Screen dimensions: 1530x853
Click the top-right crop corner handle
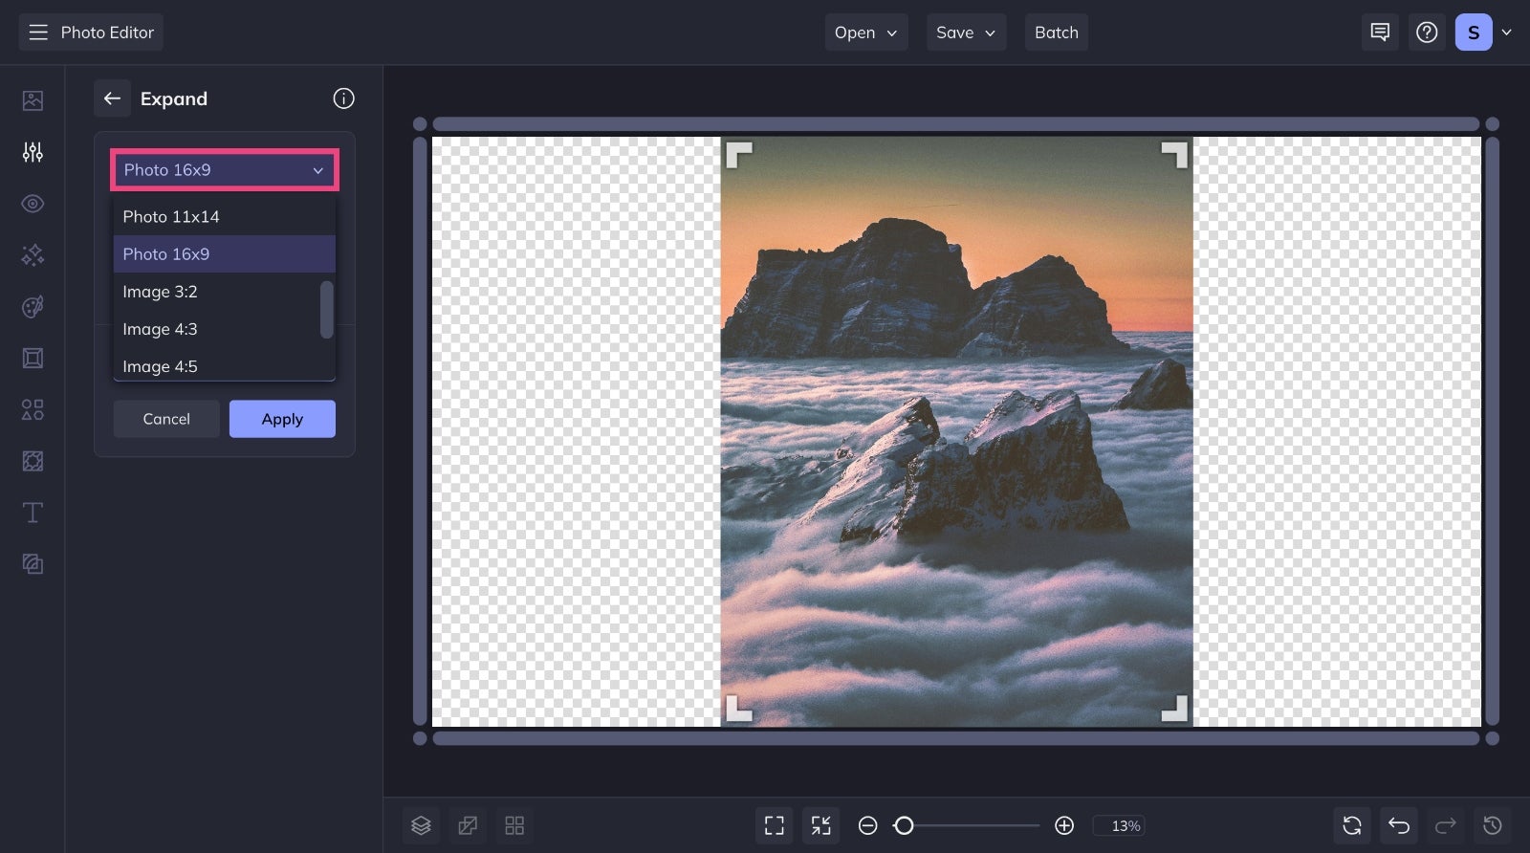click(1174, 155)
